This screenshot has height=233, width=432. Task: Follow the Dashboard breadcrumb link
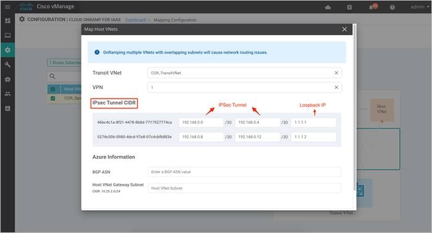click(136, 20)
